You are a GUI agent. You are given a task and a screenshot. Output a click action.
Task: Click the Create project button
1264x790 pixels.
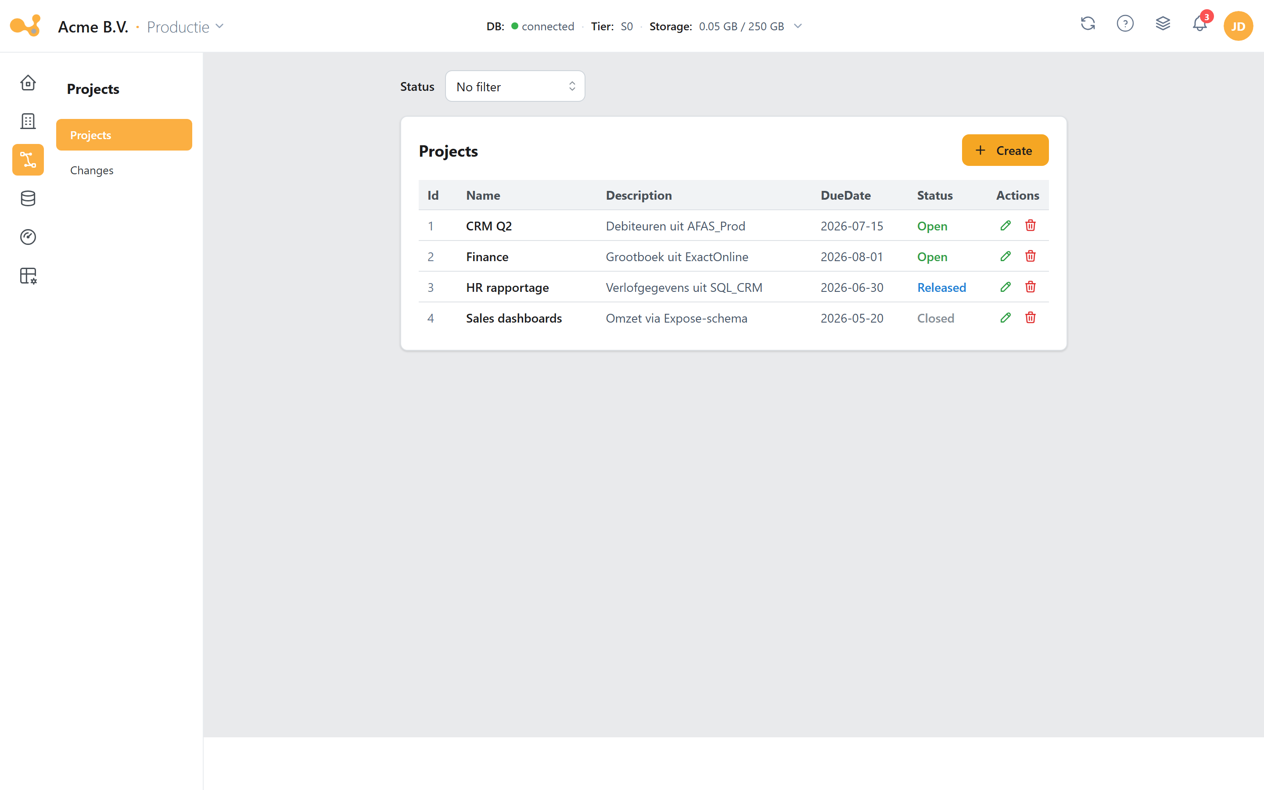coord(1005,151)
